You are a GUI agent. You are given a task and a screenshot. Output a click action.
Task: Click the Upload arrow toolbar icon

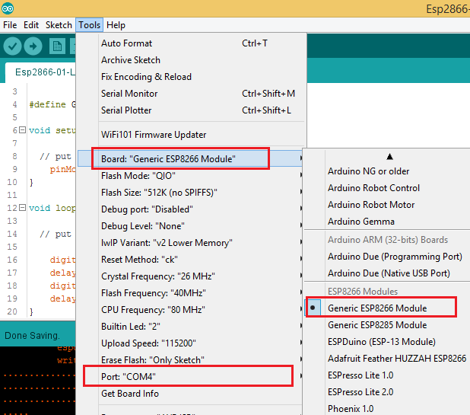pyautogui.click(x=33, y=46)
